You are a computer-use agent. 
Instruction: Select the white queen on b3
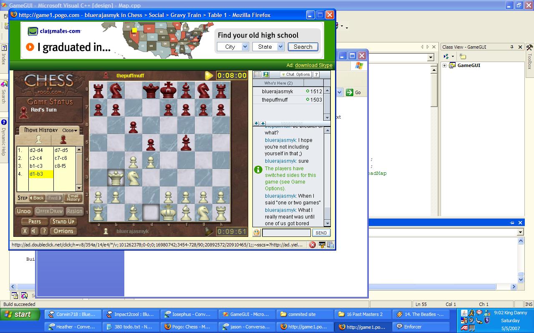pos(116,178)
